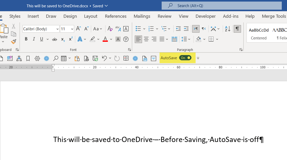Align paragraph to the right
The width and height of the screenshot is (287, 160).
[154, 39]
